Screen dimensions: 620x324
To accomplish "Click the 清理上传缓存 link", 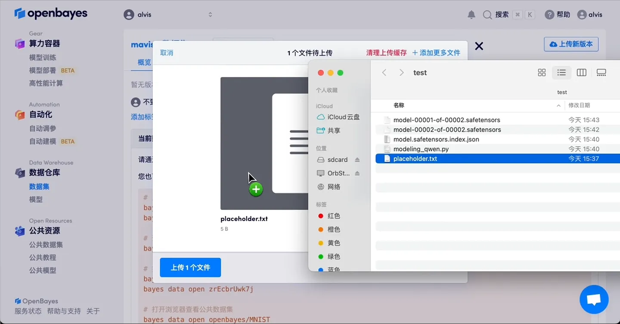I will [387, 52].
